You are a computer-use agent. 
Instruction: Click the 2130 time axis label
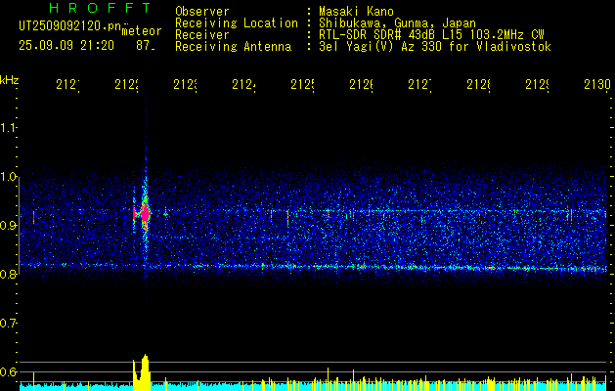597,84
